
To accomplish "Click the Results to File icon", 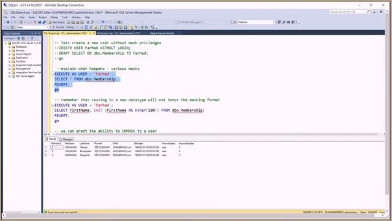I will pos(126,27).
